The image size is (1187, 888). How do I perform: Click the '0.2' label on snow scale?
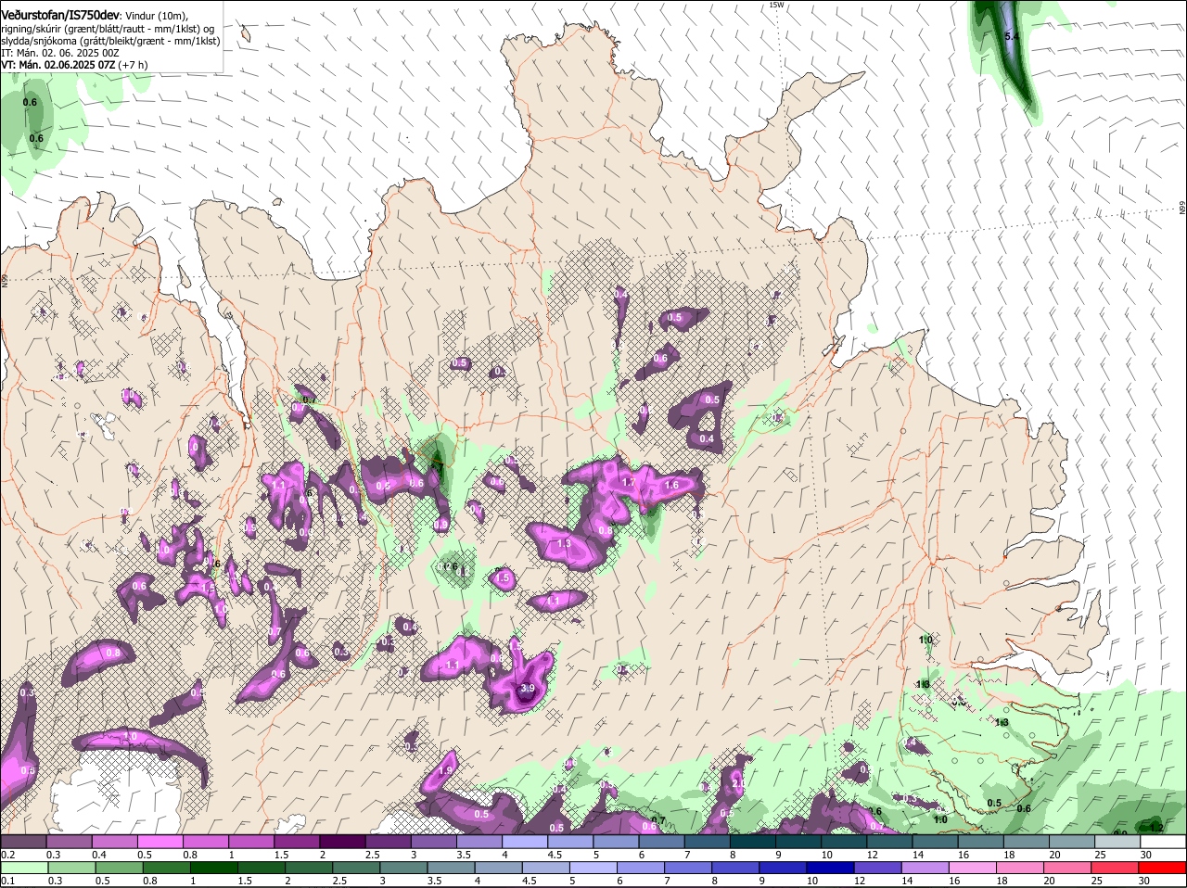tap(7, 855)
